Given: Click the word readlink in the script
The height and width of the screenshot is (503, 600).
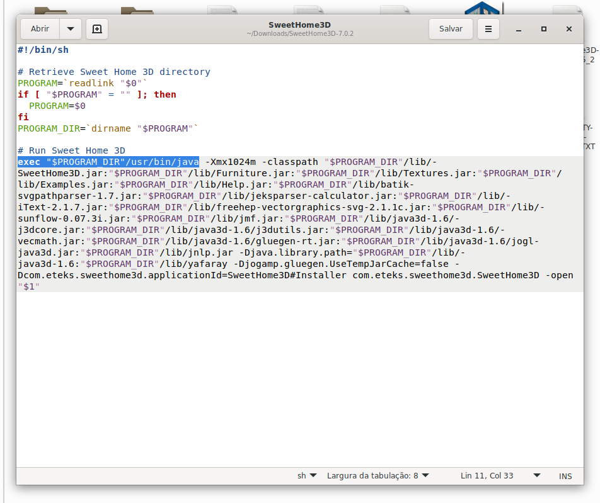Looking at the screenshot, I should pos(91,83).
